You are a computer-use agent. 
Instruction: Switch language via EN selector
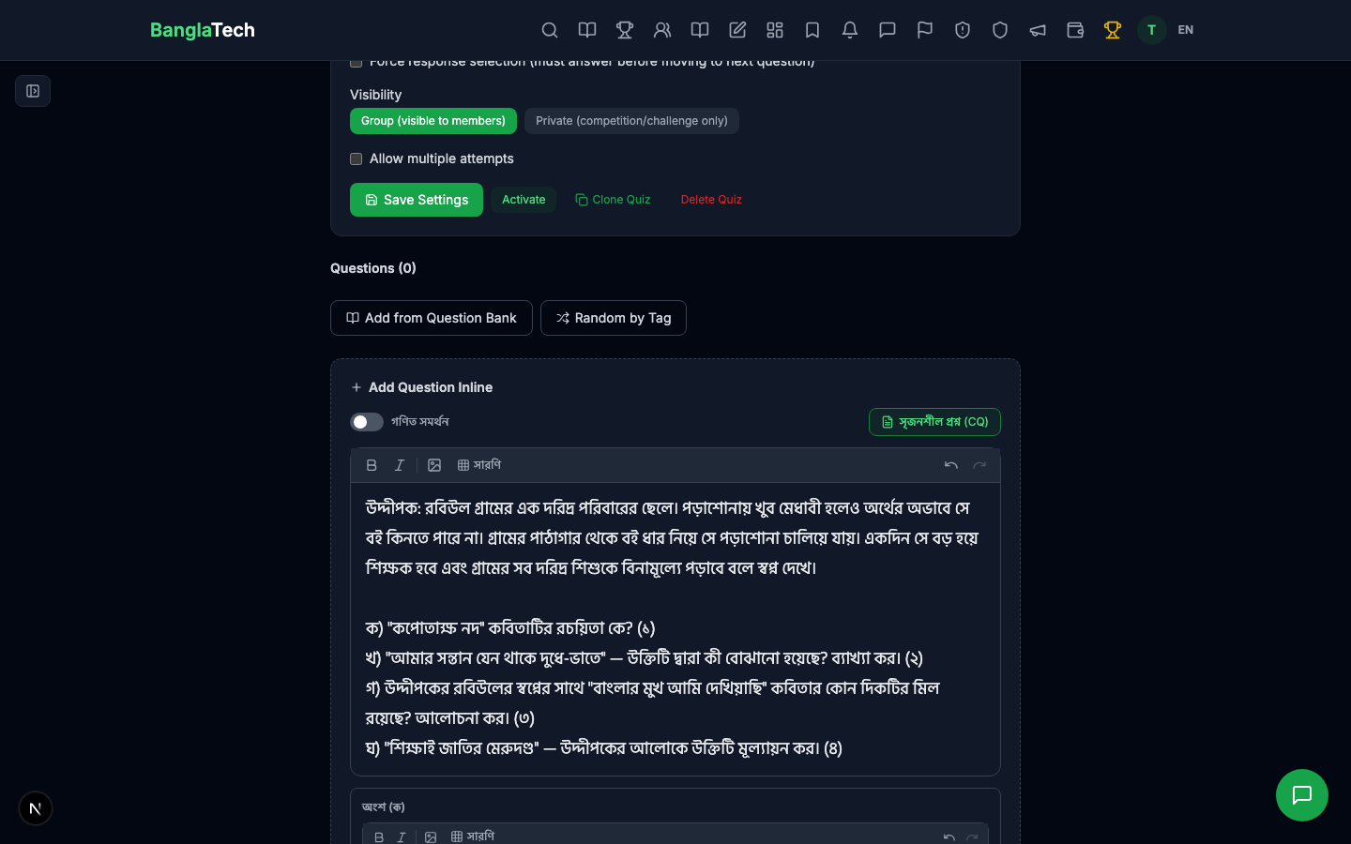(x=1186, y=30)
